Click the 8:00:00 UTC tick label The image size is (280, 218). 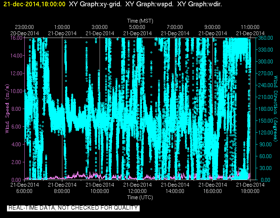click(x=62, y=191)
